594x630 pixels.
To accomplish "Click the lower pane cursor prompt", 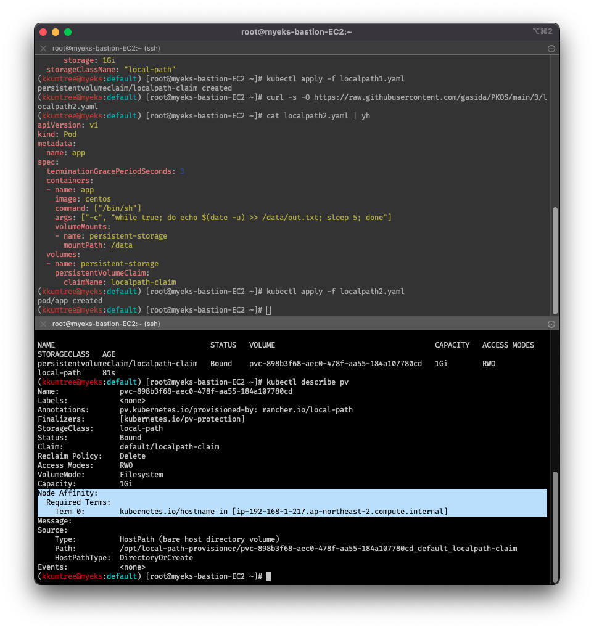I will coord(269,576).
